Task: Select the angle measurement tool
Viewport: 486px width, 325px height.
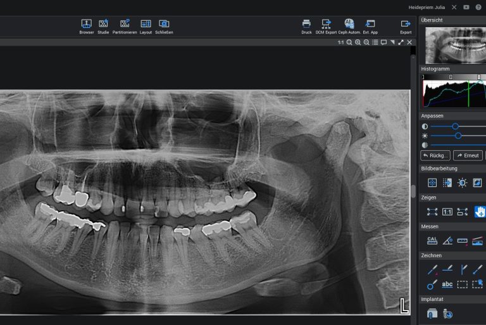Action: (x=447, y=241)
